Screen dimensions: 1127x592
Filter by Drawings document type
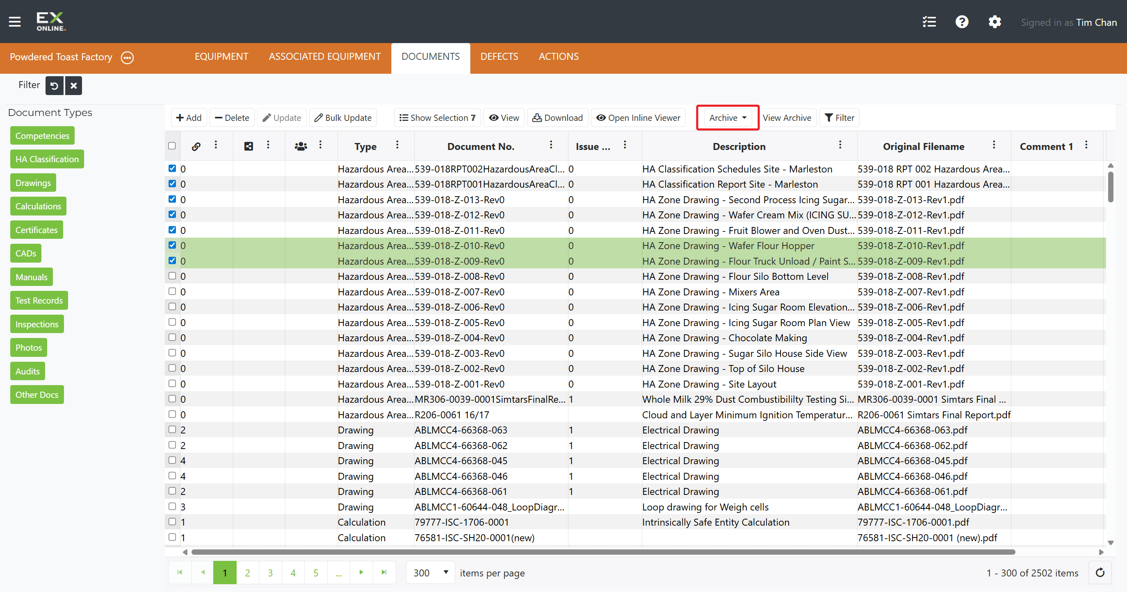tap(33, 183)
